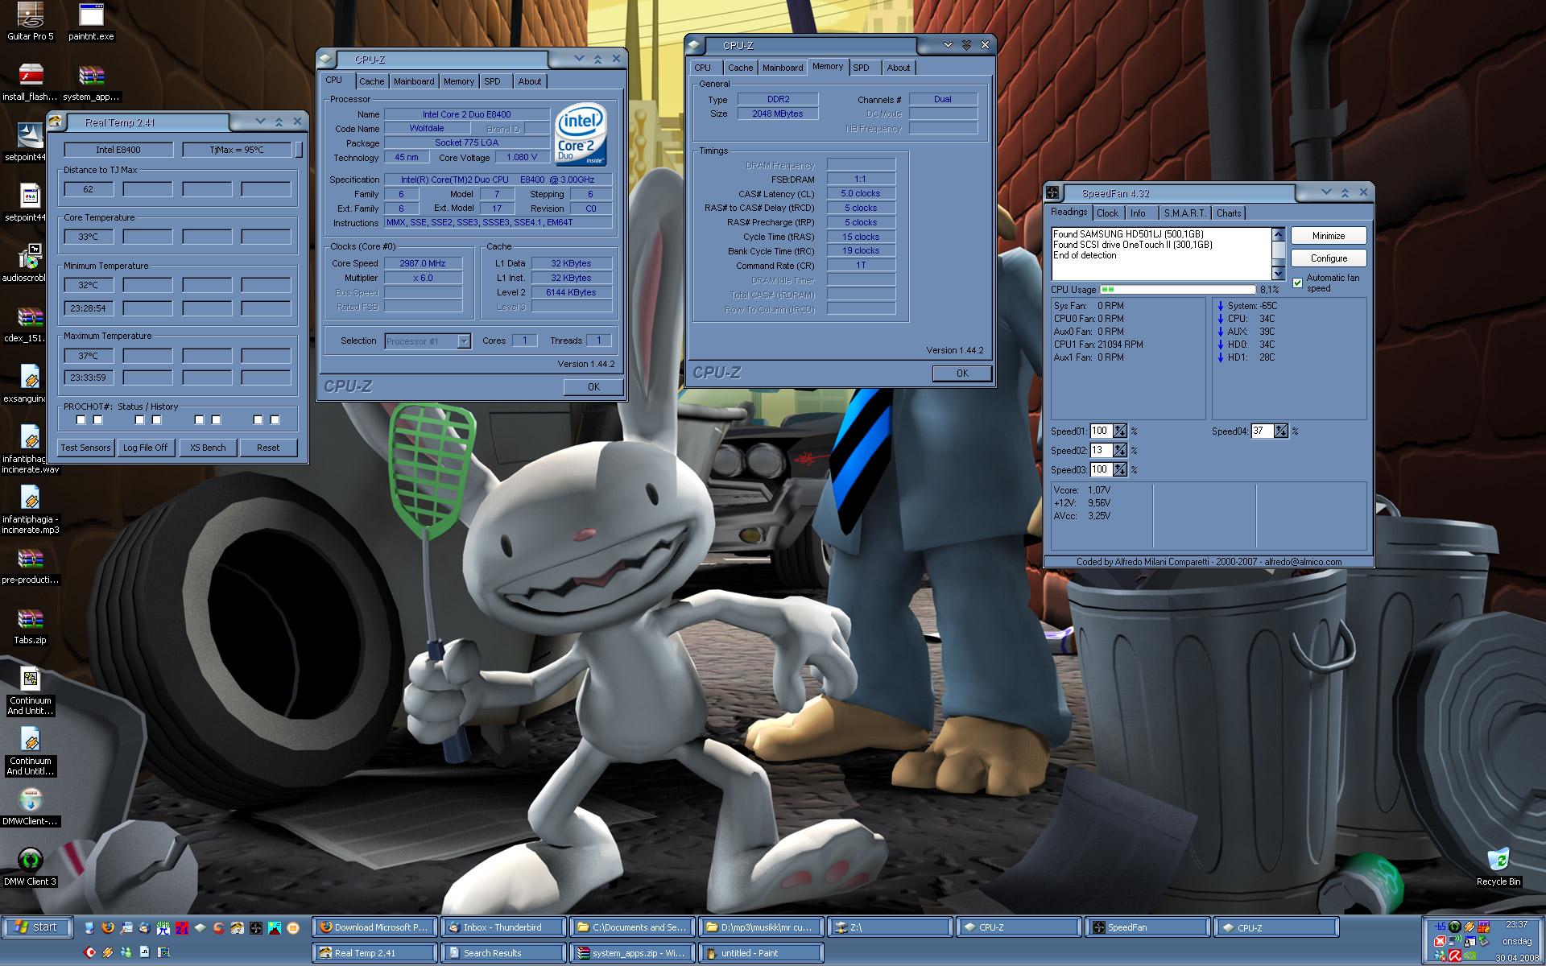Click SpeedFan temperature -65 tray icon
Viewport: 1546px width, 966px height.
(x=1440, y=926)
